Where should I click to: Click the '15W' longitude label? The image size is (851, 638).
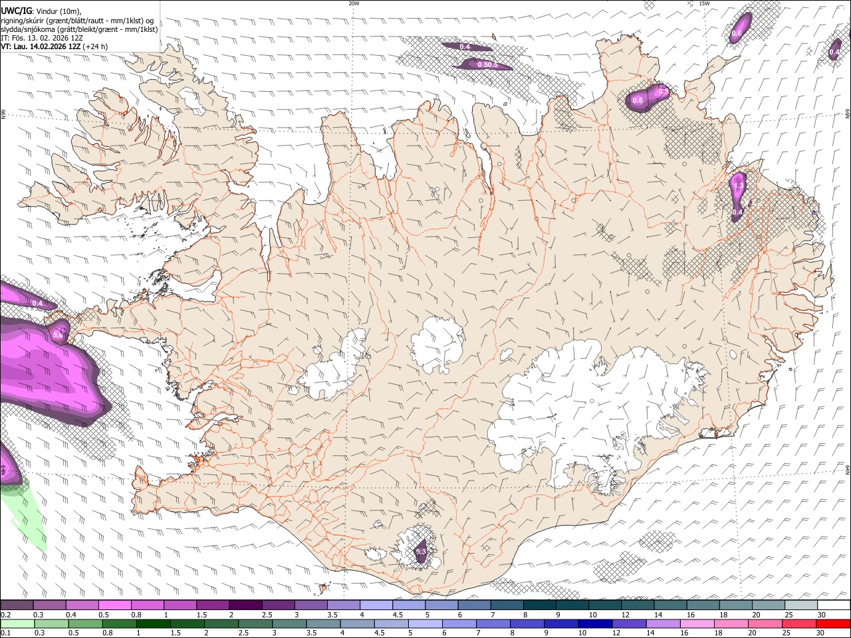(704, 3)
